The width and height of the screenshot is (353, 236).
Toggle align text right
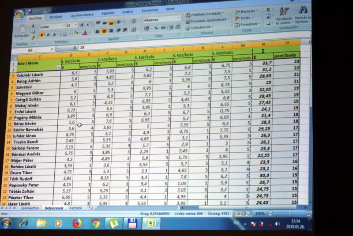(111, 31)
